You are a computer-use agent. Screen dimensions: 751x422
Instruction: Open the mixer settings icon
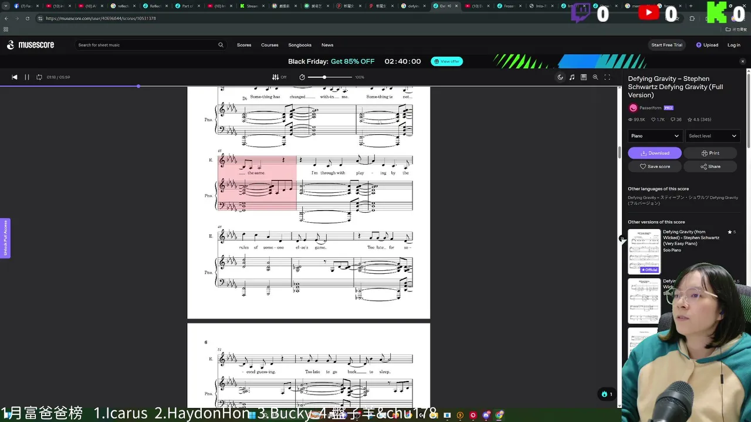click(x=276, y=77)
